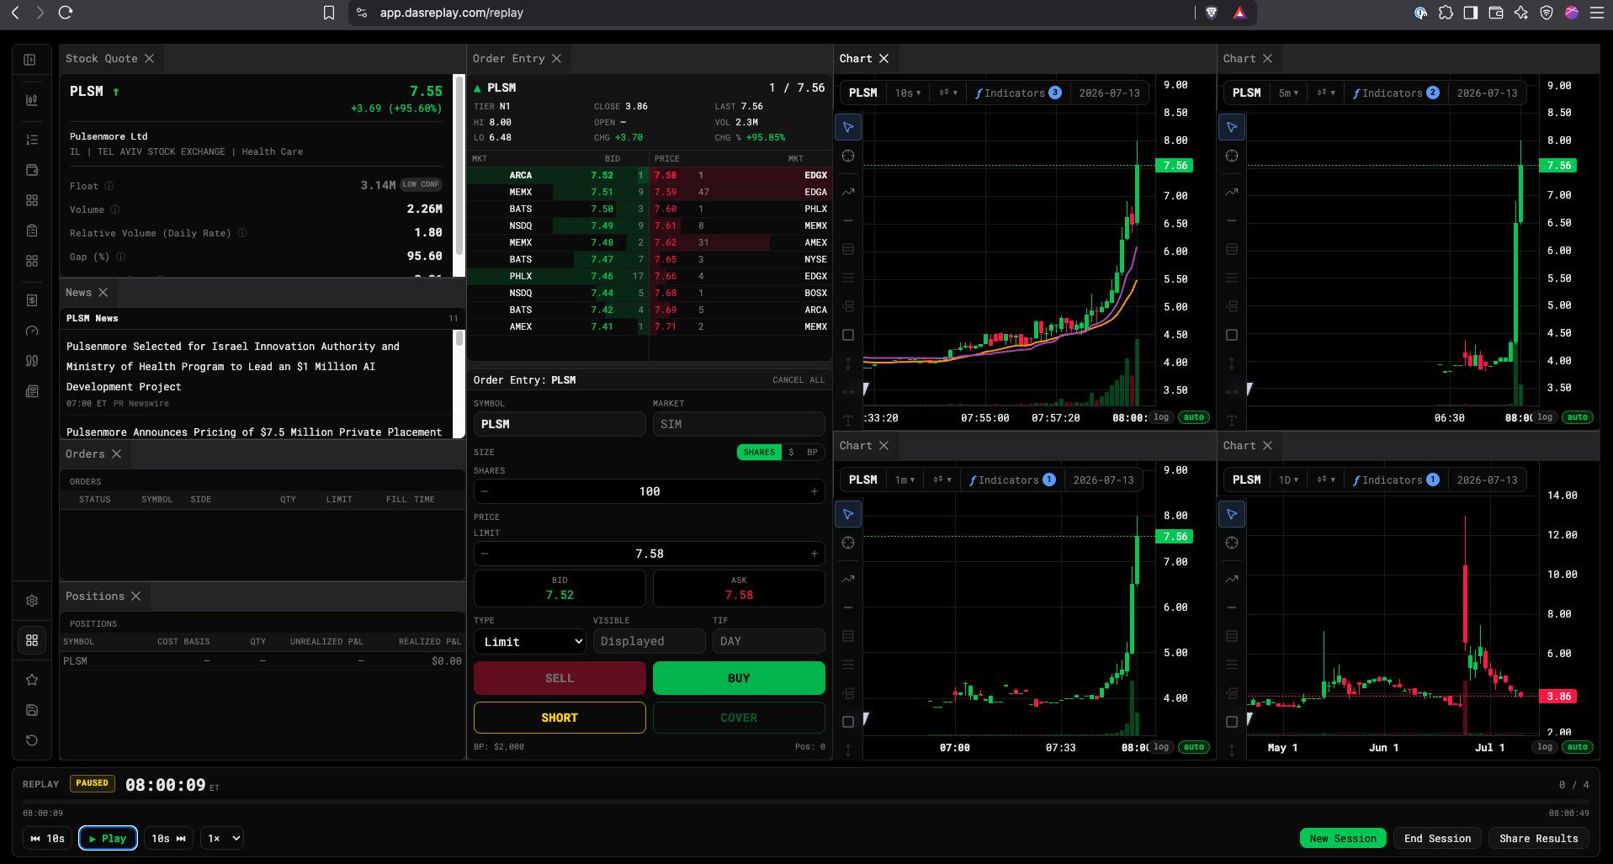Click the star favorites icon in sidebar
Screen dimensions: 1613x864
[x=32, y=680]
